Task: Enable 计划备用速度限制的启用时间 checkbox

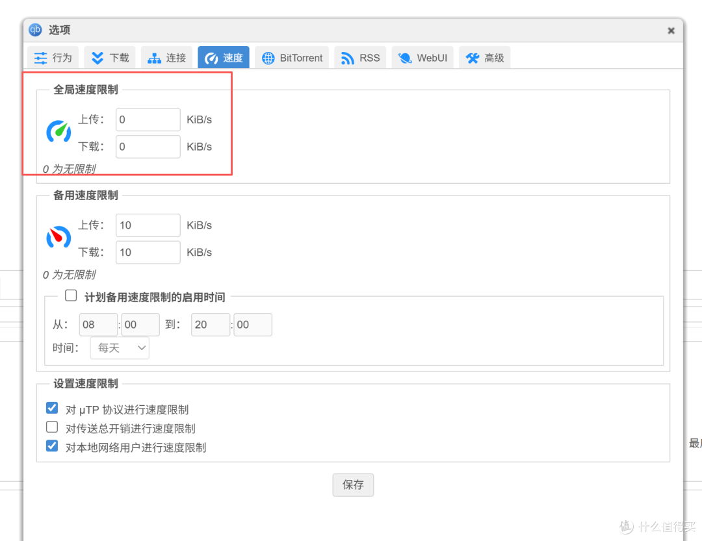Action: (x=71, y=296)
